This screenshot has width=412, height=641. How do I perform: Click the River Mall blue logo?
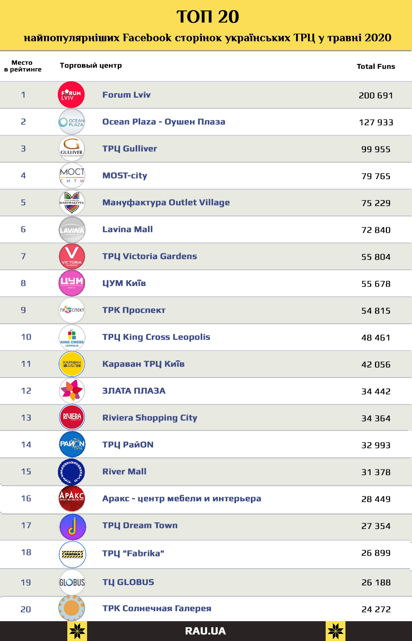[72, 472]
